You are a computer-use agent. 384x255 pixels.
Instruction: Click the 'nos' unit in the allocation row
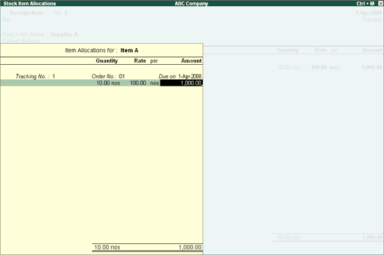click(154, 83)
